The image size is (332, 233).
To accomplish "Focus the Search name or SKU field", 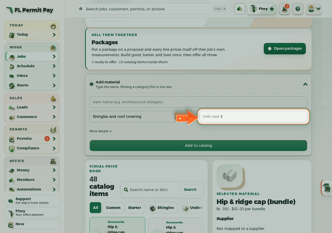I will coord(154,190).
